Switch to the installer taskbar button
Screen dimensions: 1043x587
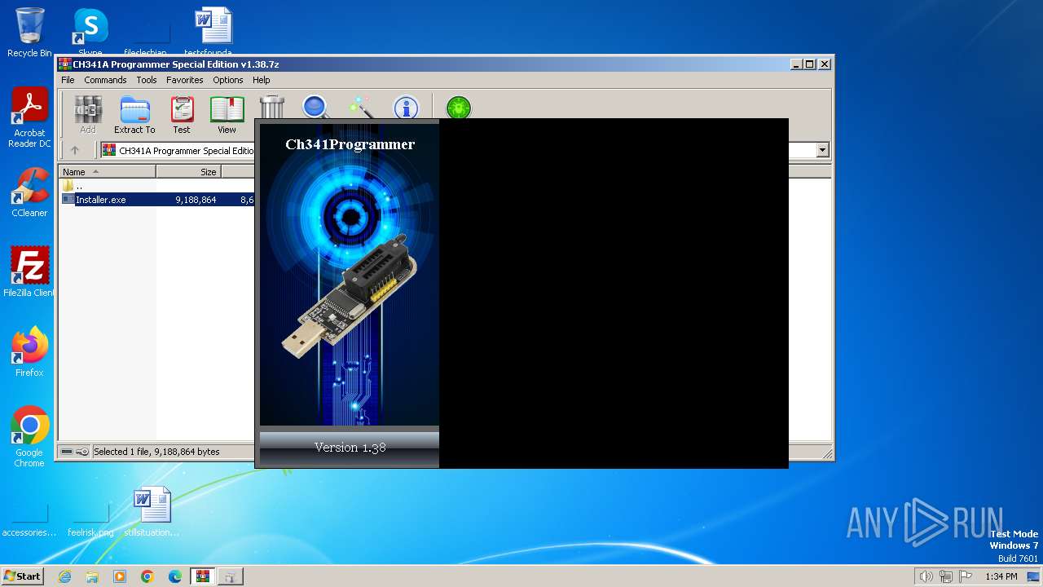tap(231, 576)
